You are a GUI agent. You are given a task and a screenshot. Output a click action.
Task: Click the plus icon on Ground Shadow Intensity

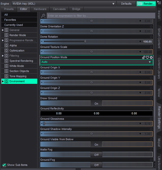[140, 134]
